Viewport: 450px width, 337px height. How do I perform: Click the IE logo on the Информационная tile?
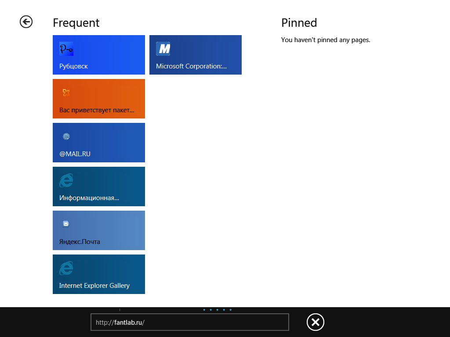pos(66,180)
